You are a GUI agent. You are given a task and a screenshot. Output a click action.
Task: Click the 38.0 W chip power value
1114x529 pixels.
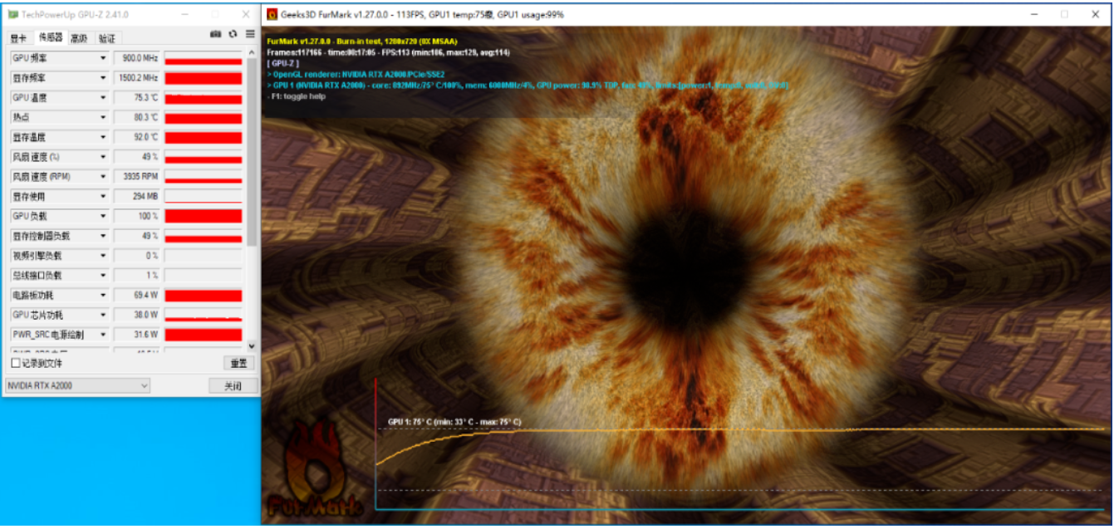pos(137,316)
